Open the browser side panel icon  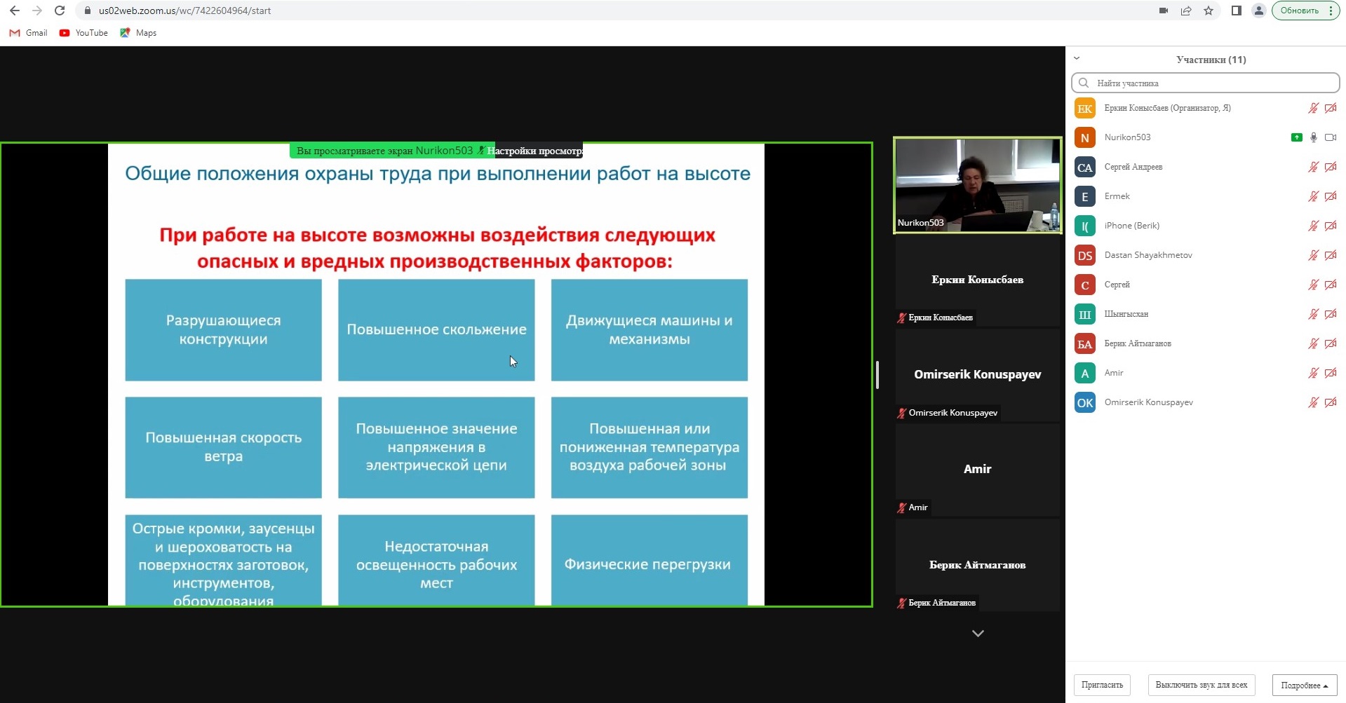point(1236,11)
